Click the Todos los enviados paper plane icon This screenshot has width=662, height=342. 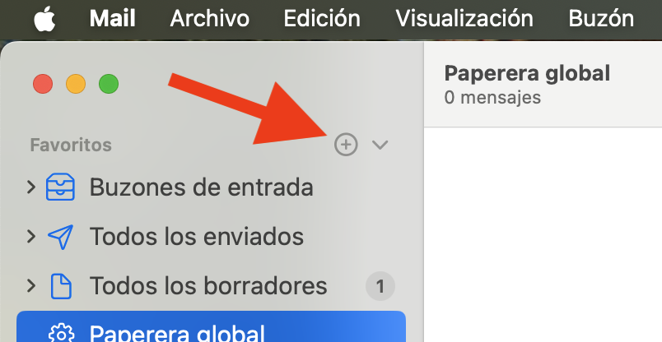[60, 237]
